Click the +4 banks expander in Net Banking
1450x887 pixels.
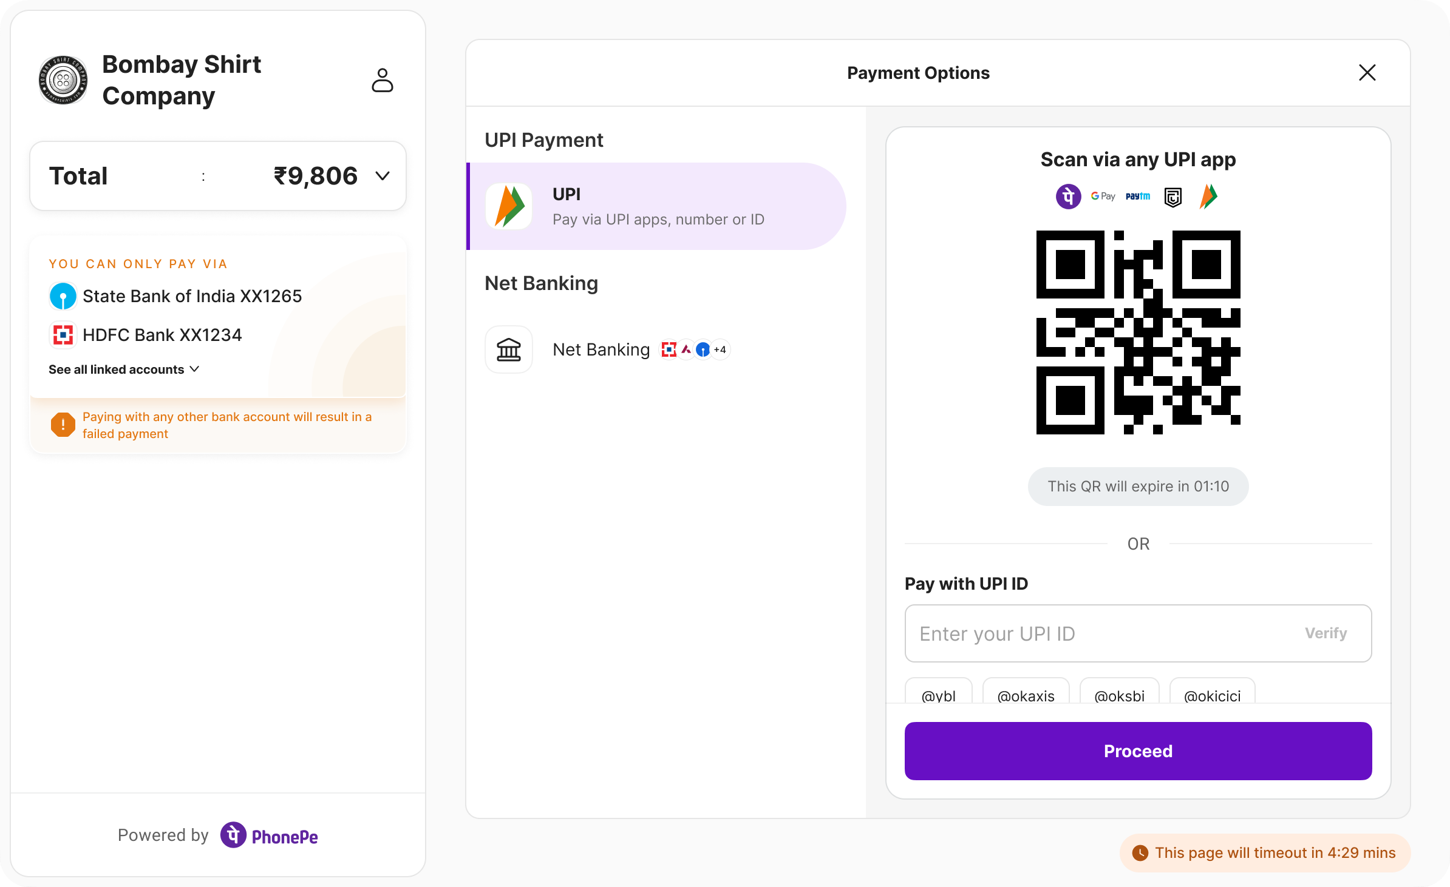tap(720, 349)
